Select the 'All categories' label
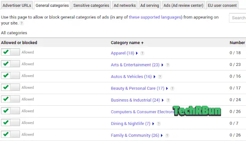Image resolution: width=246 pixels, height=141 pixels. tap(14, 33)
